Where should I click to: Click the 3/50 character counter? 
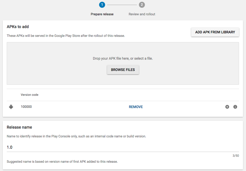coord(235,156)
